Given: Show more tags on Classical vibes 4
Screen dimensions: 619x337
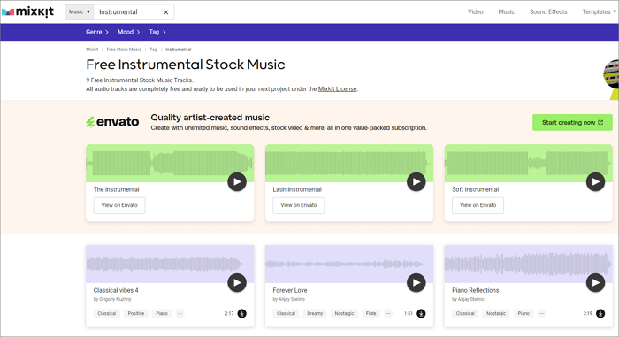Looking at the screenshot, I should tap(180, 314).
